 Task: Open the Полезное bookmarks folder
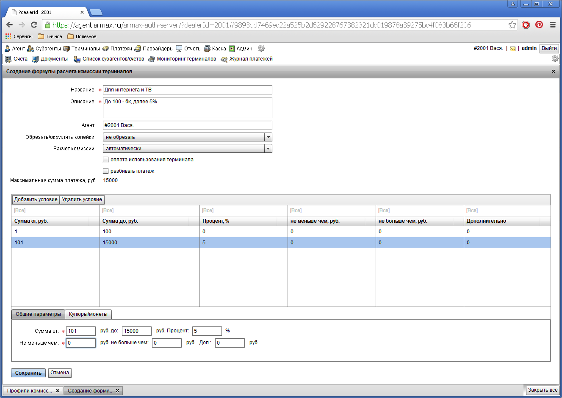coord(82,36)
